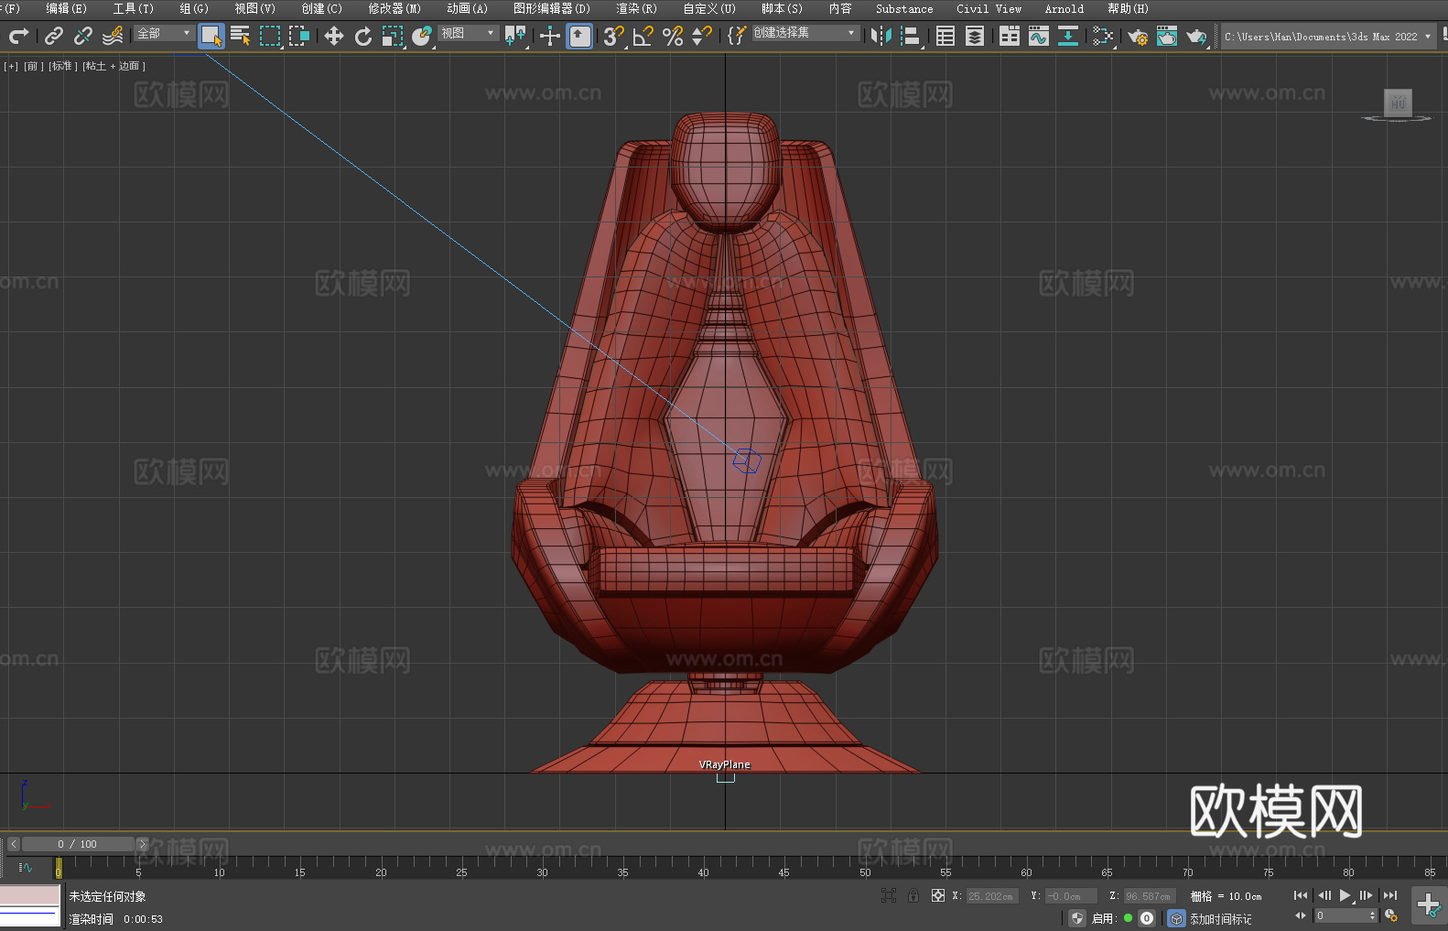
Task: Expand 创建选择集 named selection dropdown
Action: click(x=805, y=33)
